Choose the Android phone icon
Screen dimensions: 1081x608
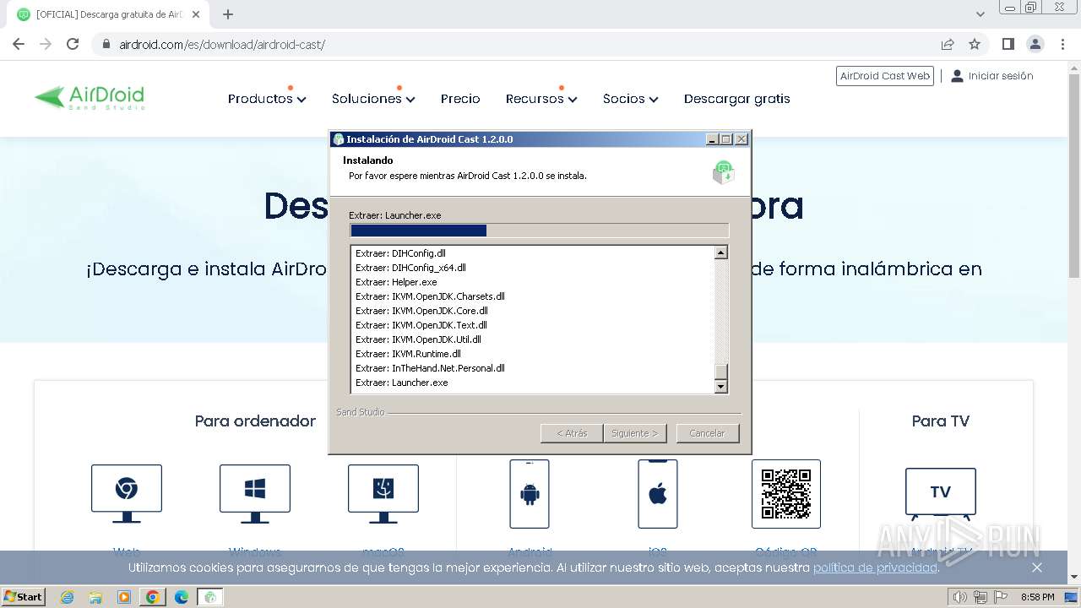(530, 494)
